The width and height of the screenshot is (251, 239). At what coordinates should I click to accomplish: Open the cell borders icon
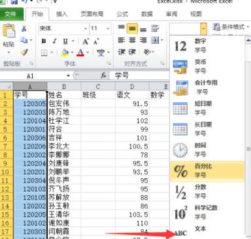44,53
